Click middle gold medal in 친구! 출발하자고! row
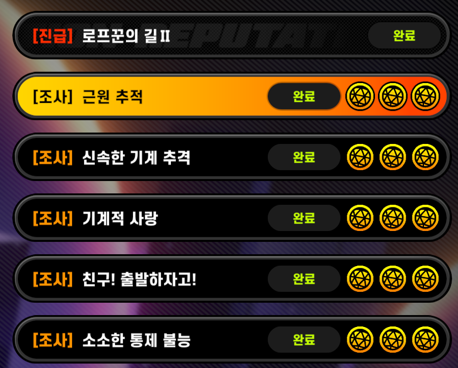Viewport: 458px width, 368px height. (x=393, y=279)
